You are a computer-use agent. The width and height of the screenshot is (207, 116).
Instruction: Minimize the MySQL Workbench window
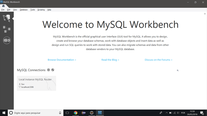[188, 2]
